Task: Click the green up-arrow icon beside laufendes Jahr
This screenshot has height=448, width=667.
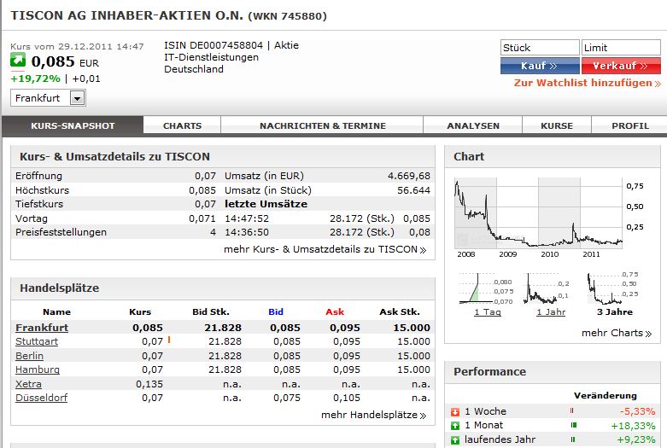Action: (454, 440)
